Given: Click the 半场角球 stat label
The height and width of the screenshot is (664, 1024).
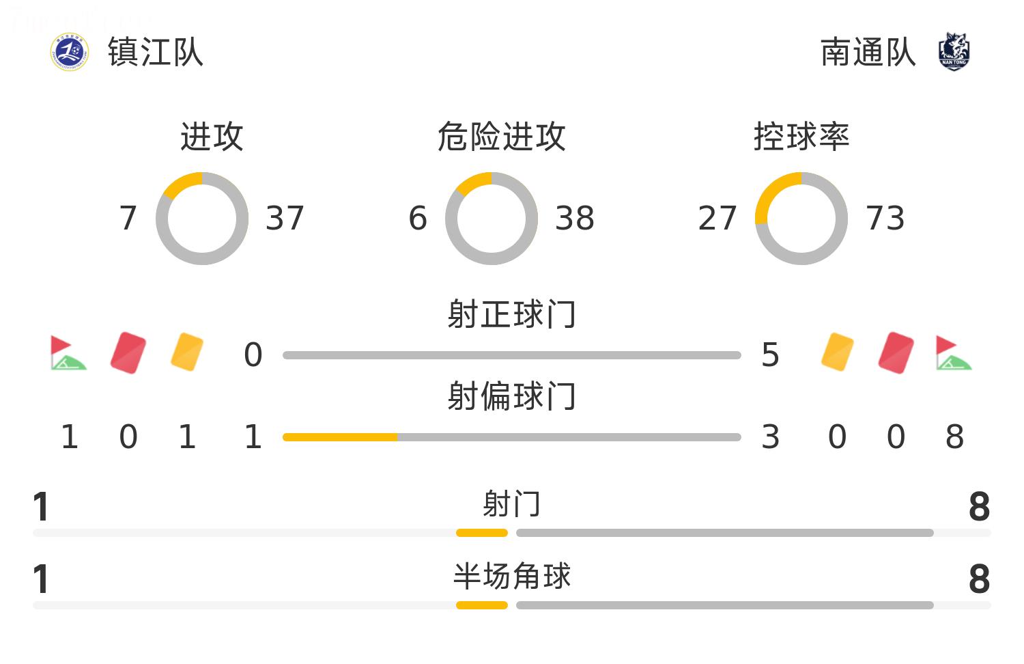Looking at the screenshot, I should [x=512, y=576].
